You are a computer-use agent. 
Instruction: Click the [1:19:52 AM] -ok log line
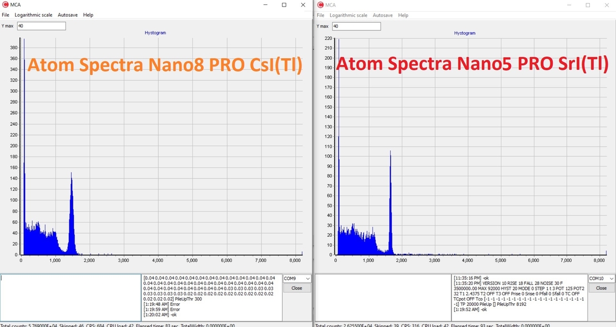470,309
